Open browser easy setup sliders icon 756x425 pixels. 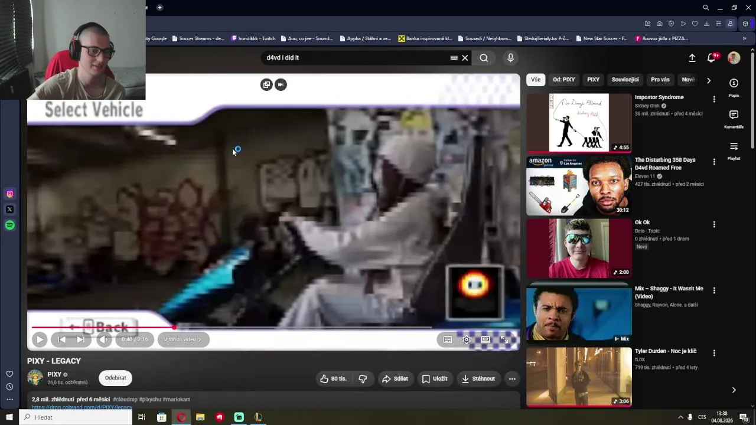[718, 24]
